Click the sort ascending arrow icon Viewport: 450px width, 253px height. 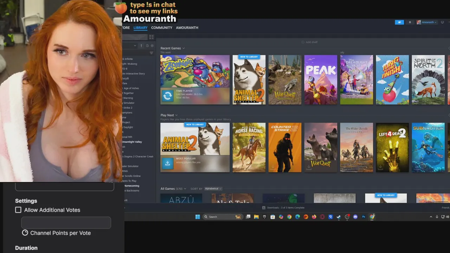click(141, 46)
